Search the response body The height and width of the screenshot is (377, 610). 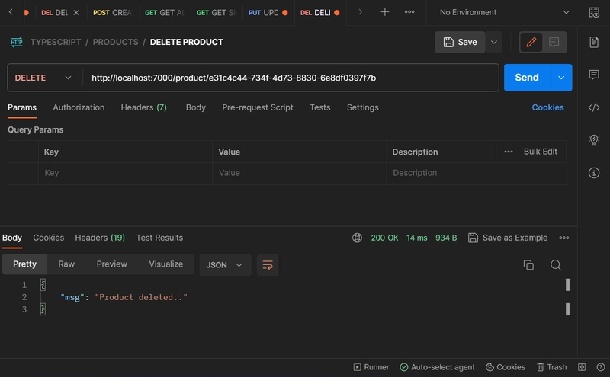pos(556,265)
